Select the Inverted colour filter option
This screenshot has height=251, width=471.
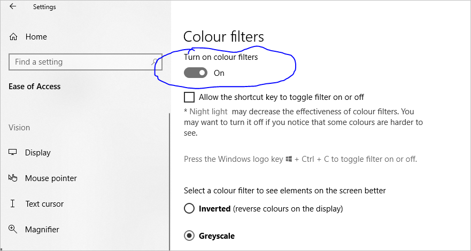click(189, 208)
